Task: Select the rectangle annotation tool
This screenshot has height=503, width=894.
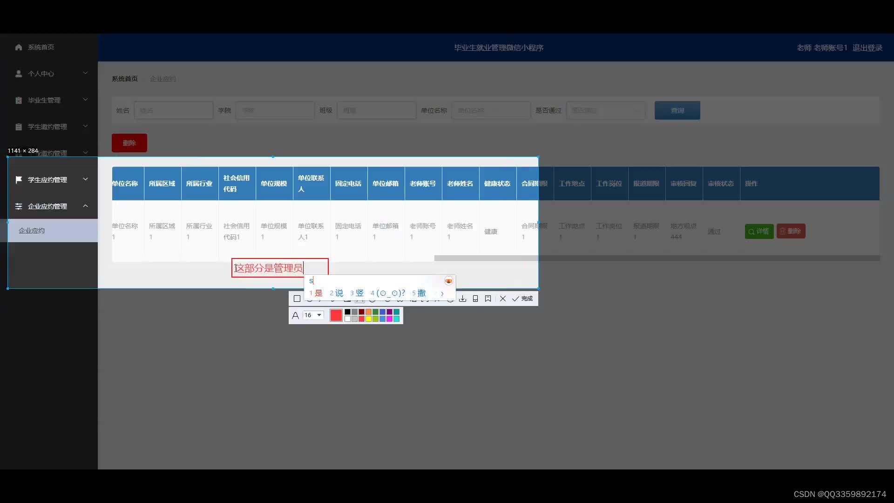Action: point(297,299)
